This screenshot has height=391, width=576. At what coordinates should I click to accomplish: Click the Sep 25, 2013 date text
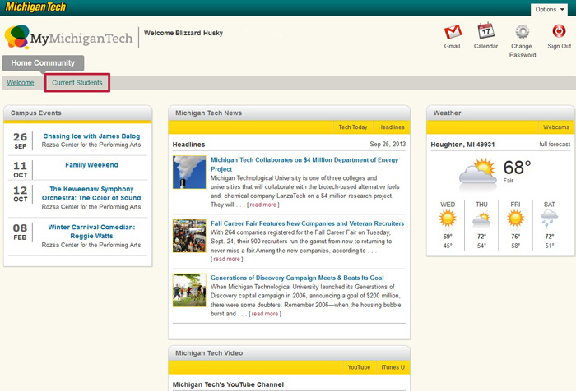click(388, 144)
